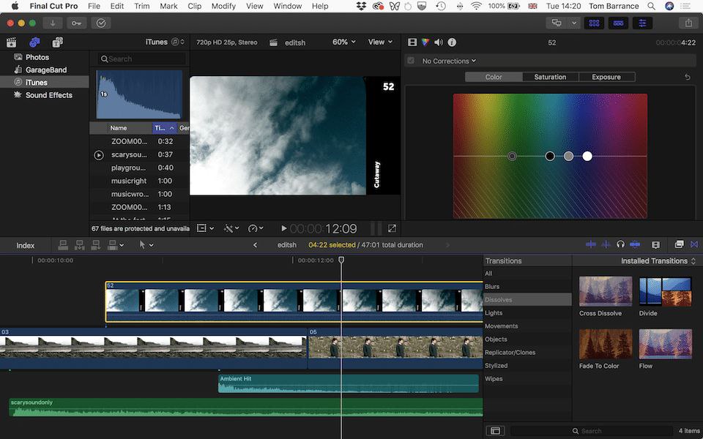Open the Keyword Editor key icon
Image resolution: width=703 pixels, height=439 pixels.
76,23
